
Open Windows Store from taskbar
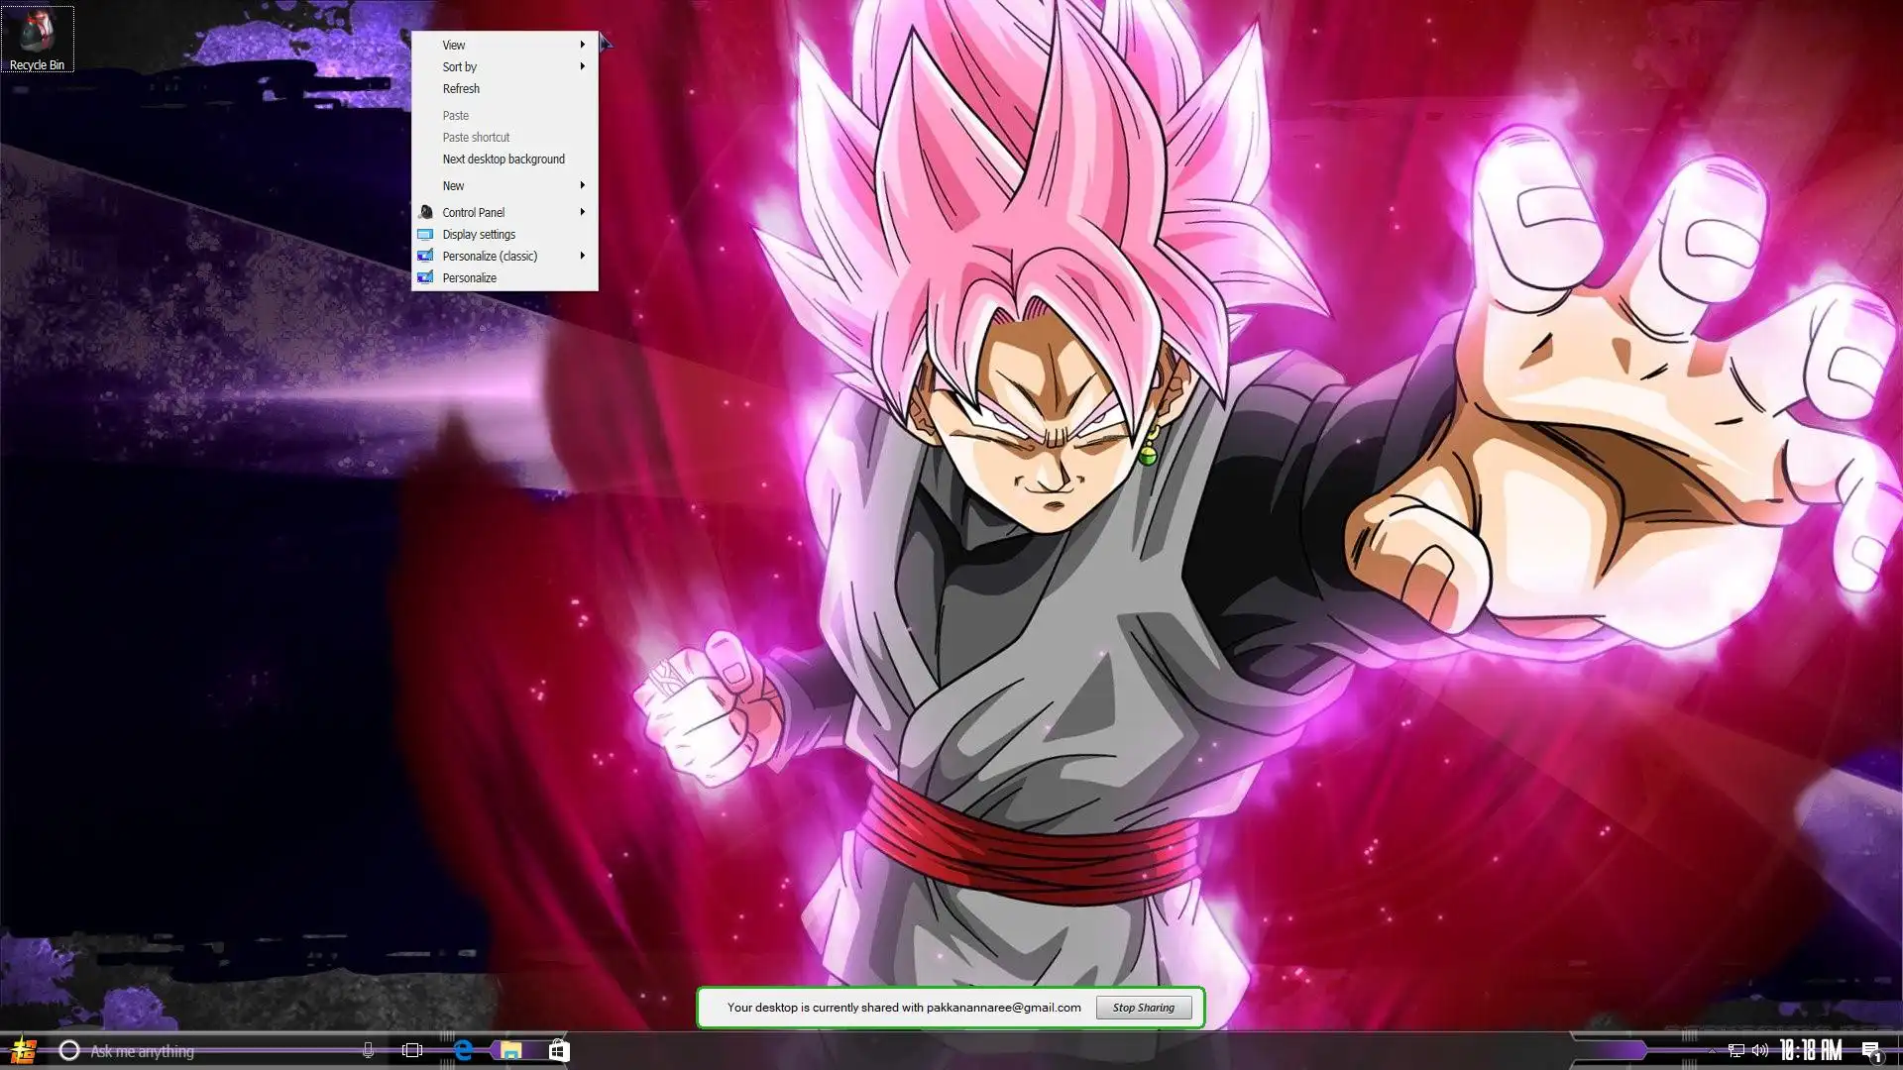click(x=559, y=1050)
